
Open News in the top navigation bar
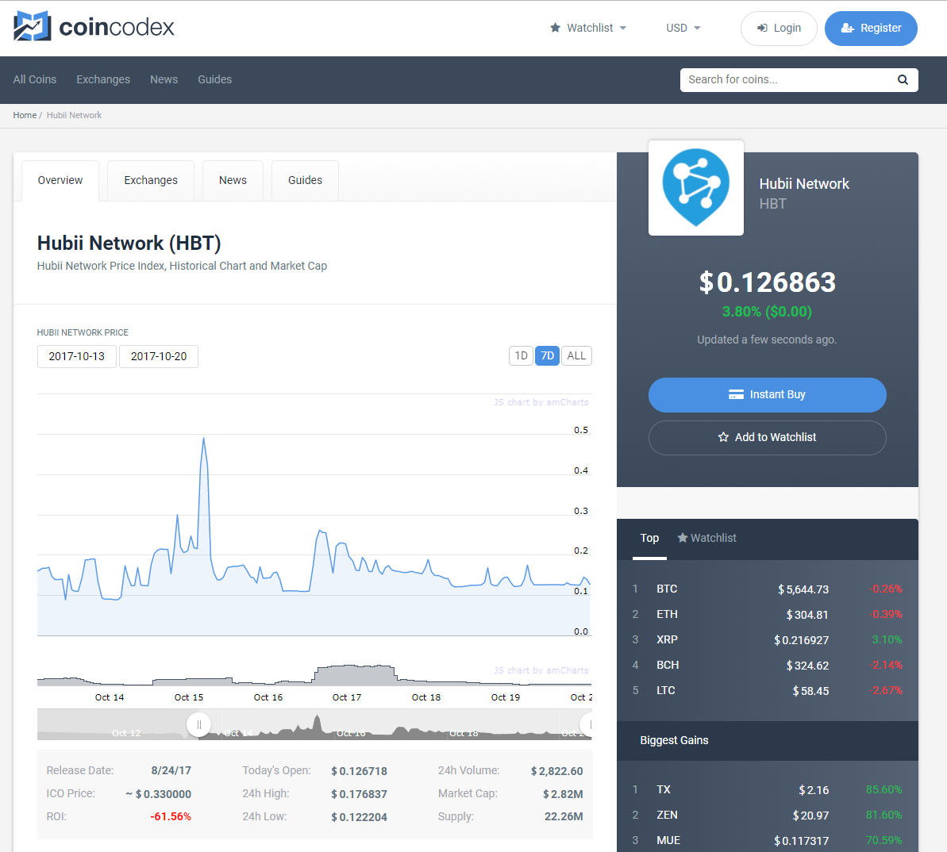[164, 79]
